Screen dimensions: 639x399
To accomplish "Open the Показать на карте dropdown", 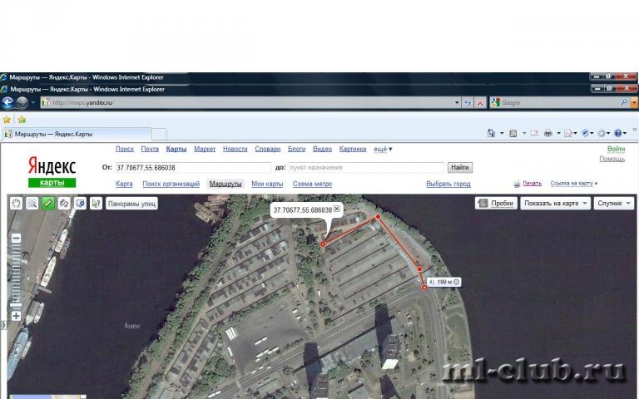I will coord(556,203).
